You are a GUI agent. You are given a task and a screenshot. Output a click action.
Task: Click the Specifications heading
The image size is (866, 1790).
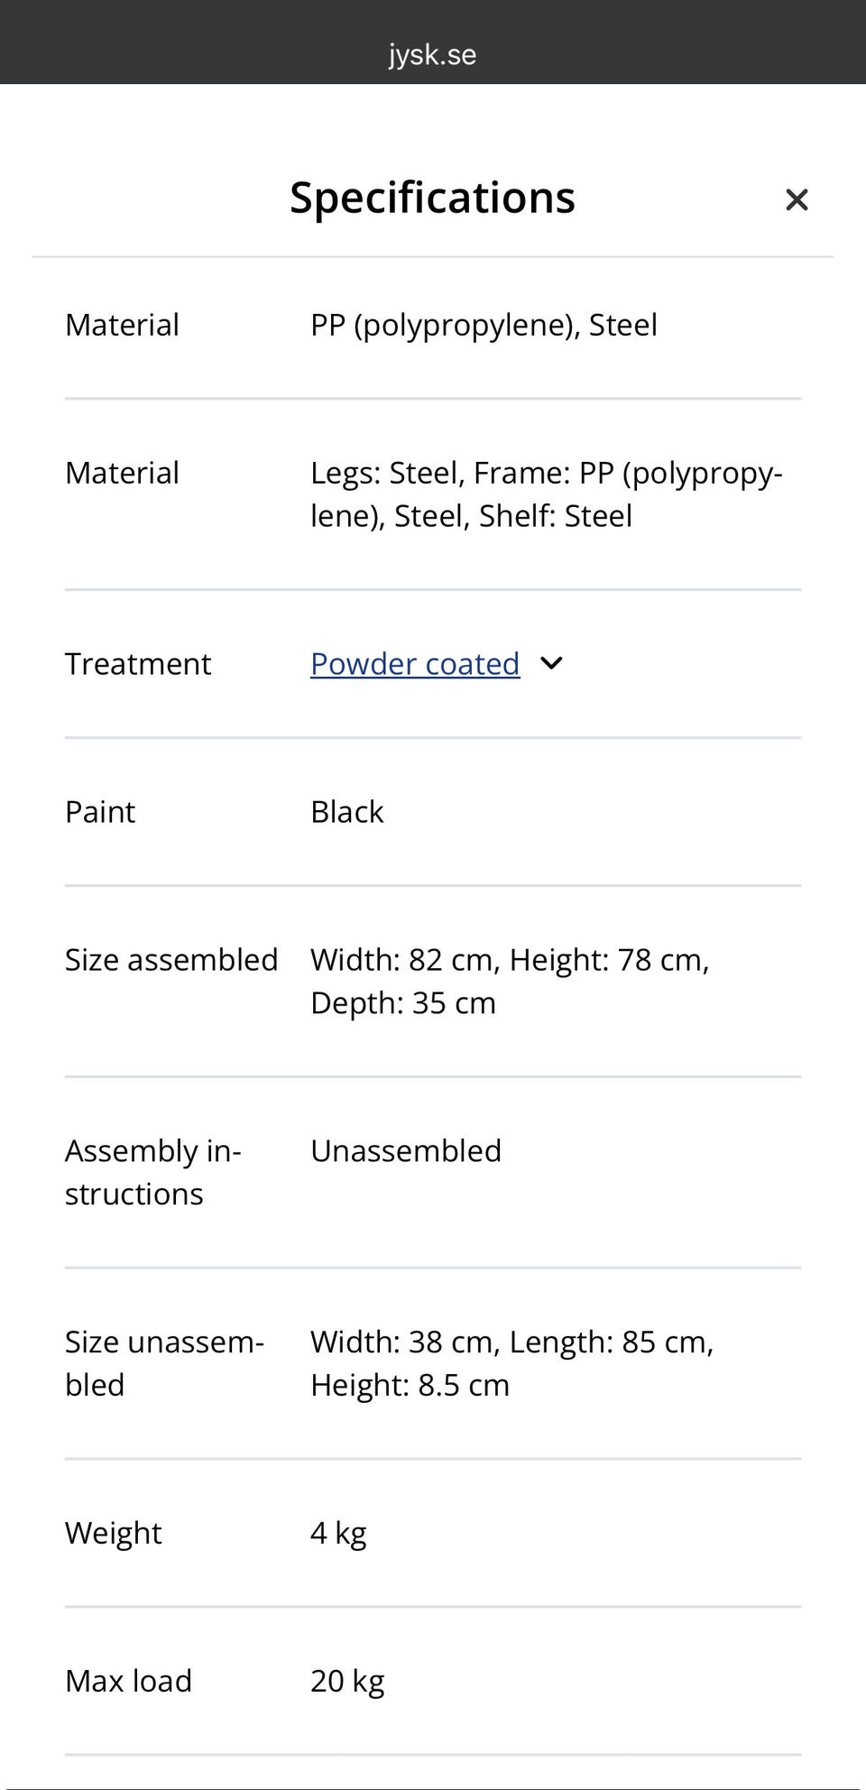432,198
